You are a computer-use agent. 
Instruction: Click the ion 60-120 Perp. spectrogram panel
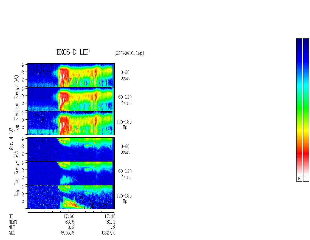pyautogui.click(x=71, y=173)
